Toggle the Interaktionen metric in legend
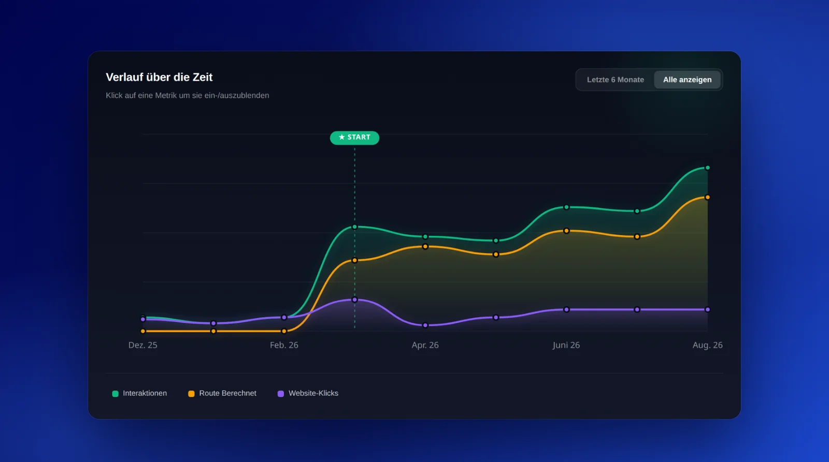This screenshot has width=829, height=462. (139, 393)
